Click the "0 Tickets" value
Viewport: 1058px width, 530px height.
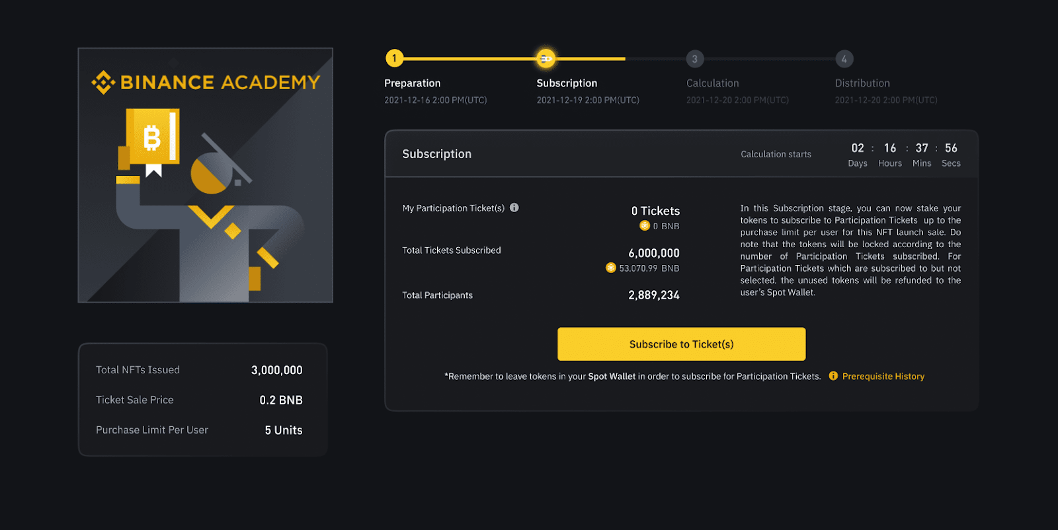pyautogui.click(x=655, y=211)
